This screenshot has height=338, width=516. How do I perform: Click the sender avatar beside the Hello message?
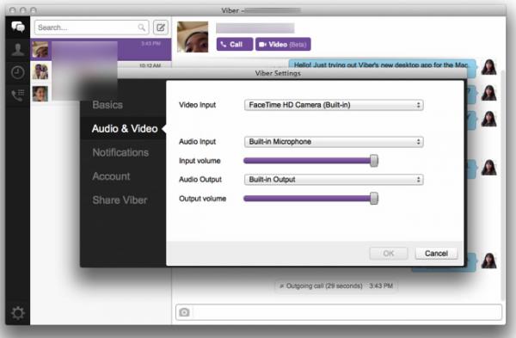(488, 67)
